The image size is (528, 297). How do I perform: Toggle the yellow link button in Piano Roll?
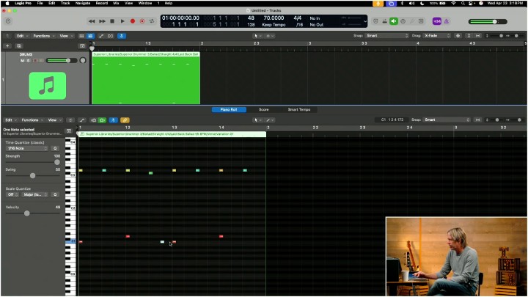point(125,120)
